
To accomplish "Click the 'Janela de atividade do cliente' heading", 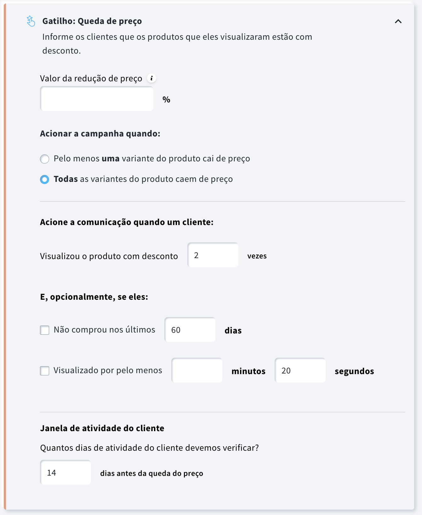I will click(x=102, y=428).
